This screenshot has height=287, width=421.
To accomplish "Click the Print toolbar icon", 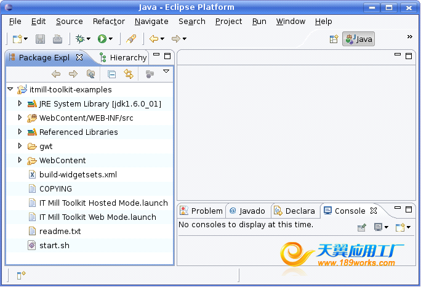I will pos(57,39).
